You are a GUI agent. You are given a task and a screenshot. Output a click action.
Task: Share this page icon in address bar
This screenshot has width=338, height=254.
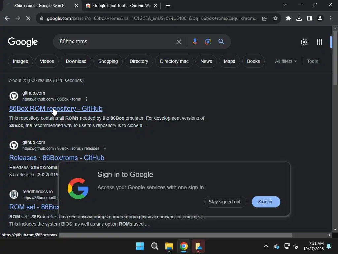coord(265,19)
